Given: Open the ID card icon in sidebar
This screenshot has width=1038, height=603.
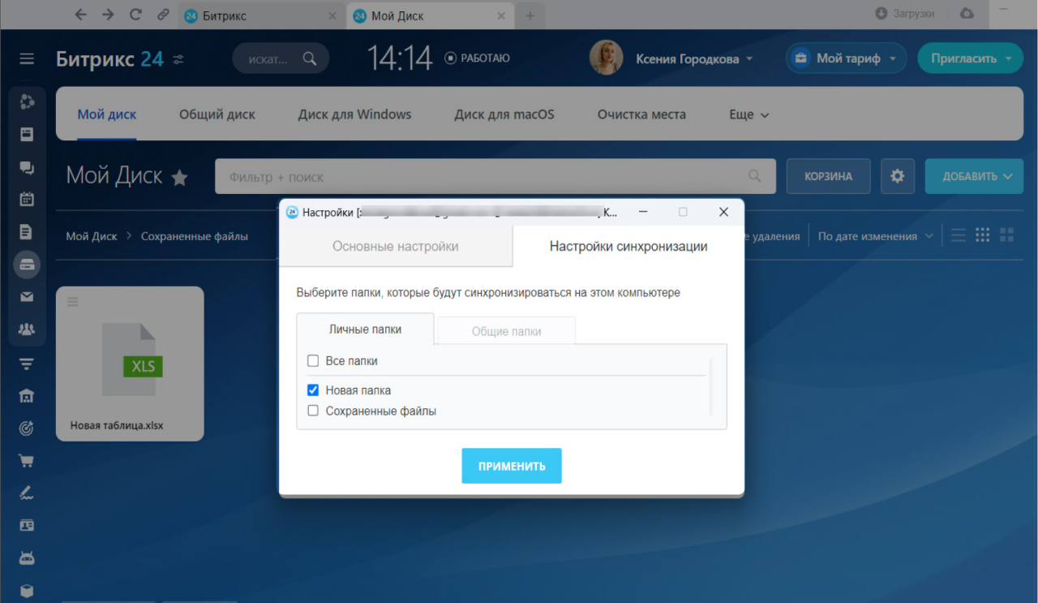Looking at the screenshot, I should [27, 525].
